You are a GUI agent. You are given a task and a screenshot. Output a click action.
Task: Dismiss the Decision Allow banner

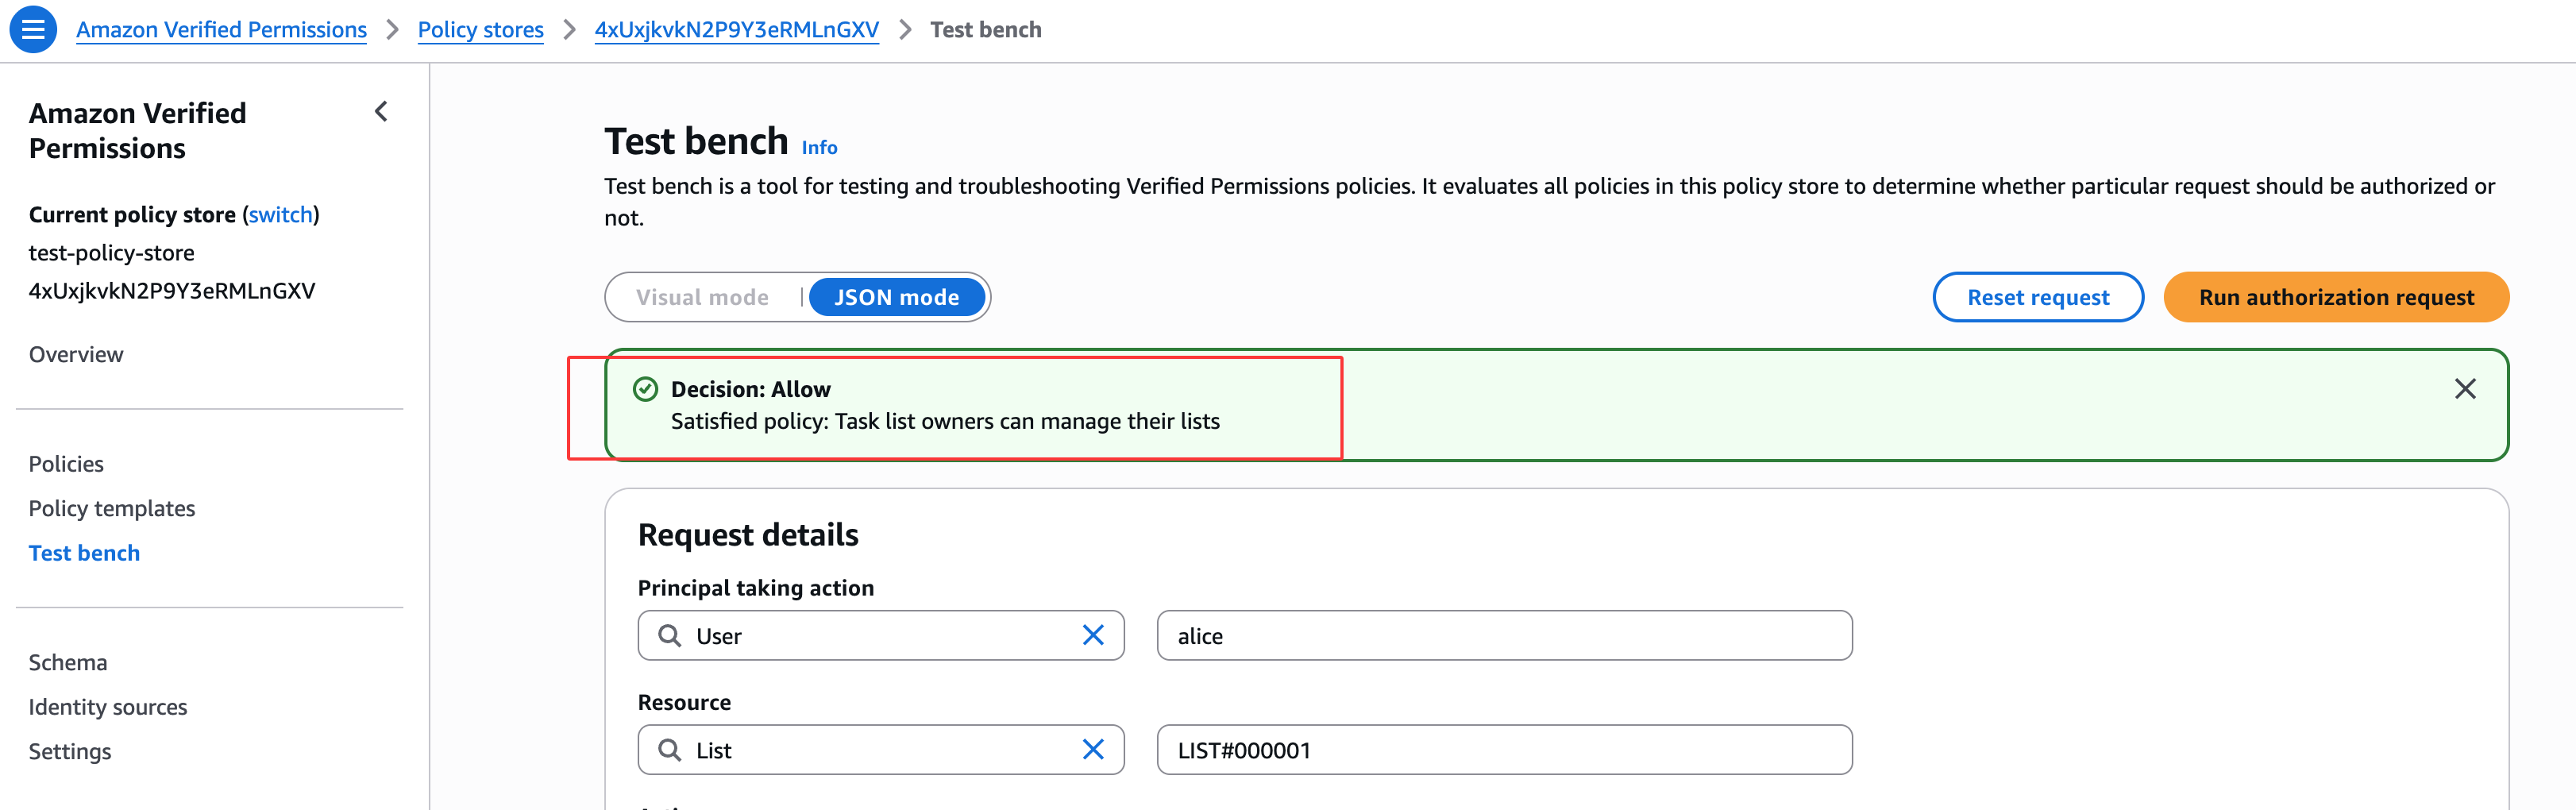pos(2465,389)
